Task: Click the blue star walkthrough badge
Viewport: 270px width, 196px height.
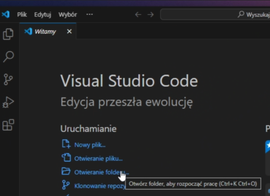Action: (x=268, y=146)
